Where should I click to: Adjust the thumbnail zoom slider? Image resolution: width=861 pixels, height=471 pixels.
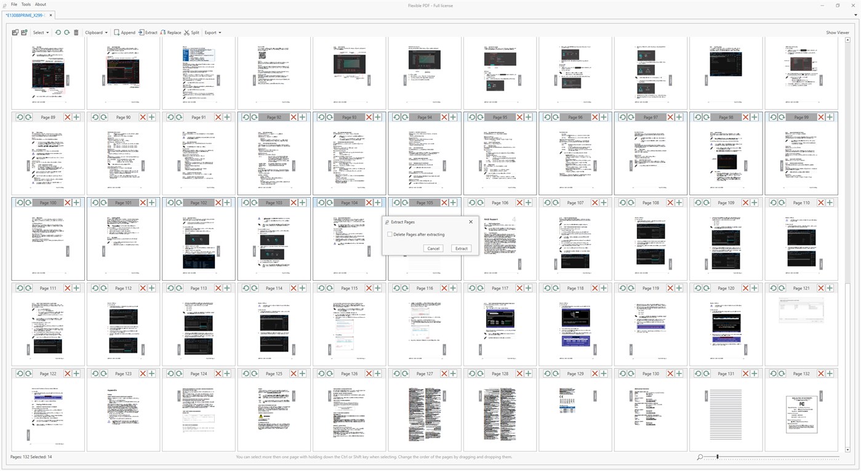tap(718, 457)
